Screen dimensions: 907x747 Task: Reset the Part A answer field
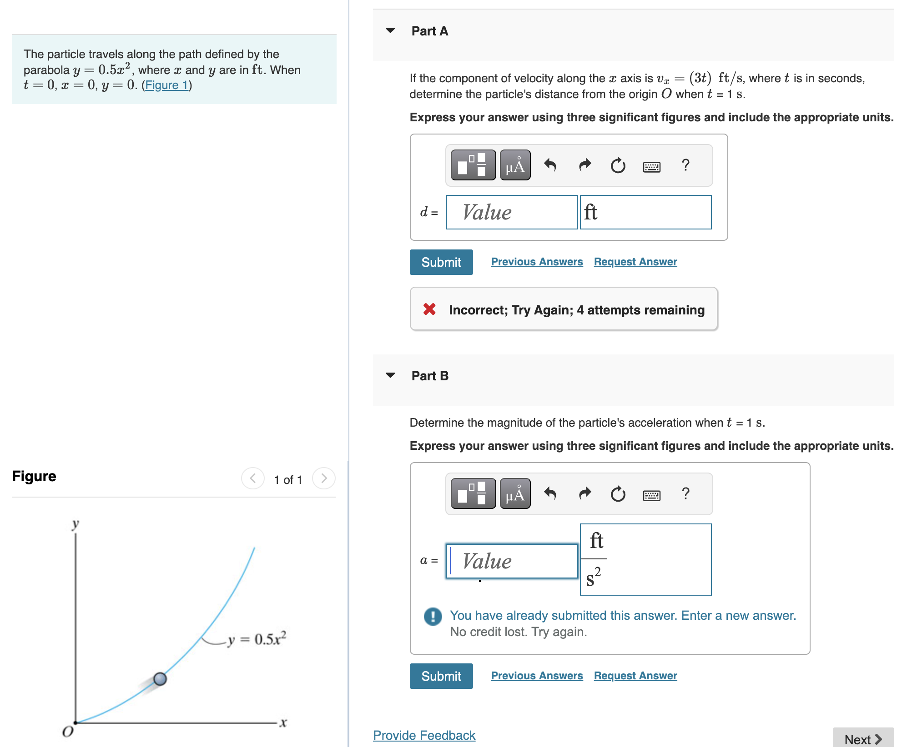coord(618,165)
